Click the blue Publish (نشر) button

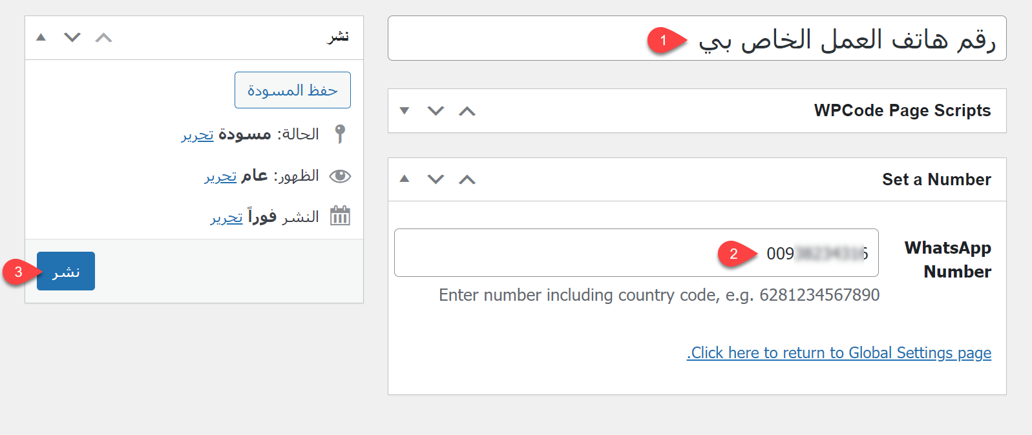coord(66,271)
